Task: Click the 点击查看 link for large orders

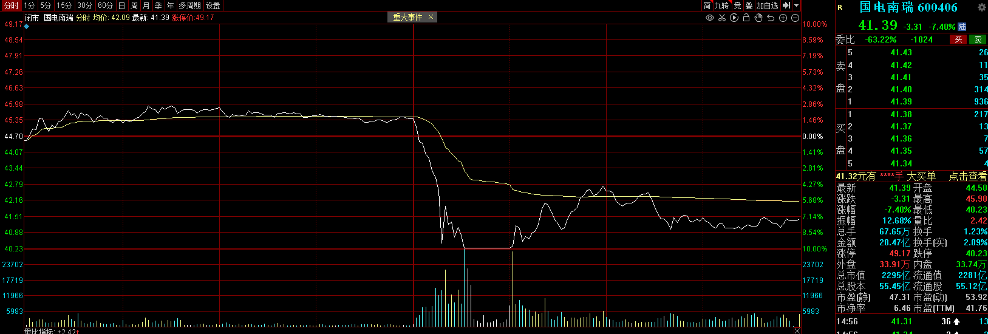Action: [968, 176]
